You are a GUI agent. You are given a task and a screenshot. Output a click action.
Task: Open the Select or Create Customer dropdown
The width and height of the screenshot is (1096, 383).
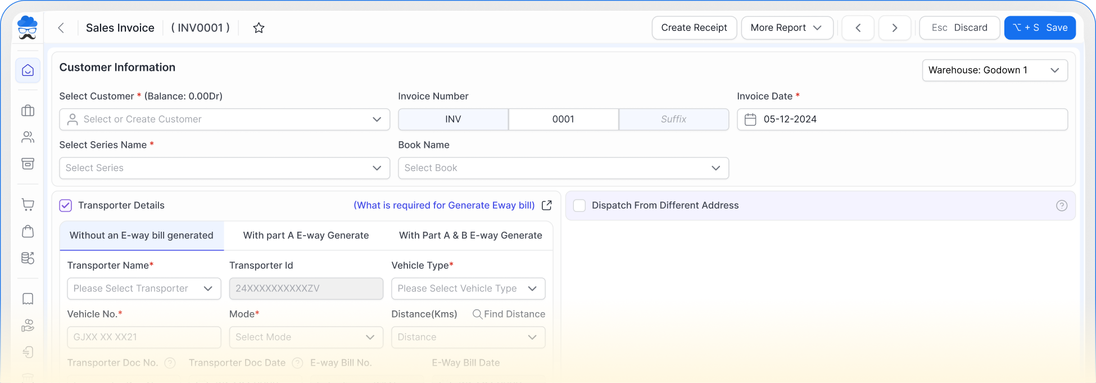click(x=224, y=119)
